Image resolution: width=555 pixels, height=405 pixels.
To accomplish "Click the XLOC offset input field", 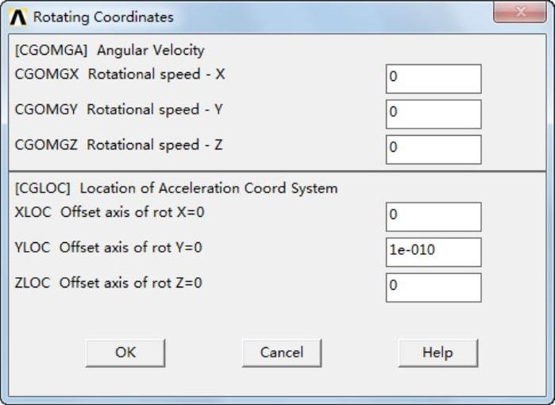I will [434, 217].
